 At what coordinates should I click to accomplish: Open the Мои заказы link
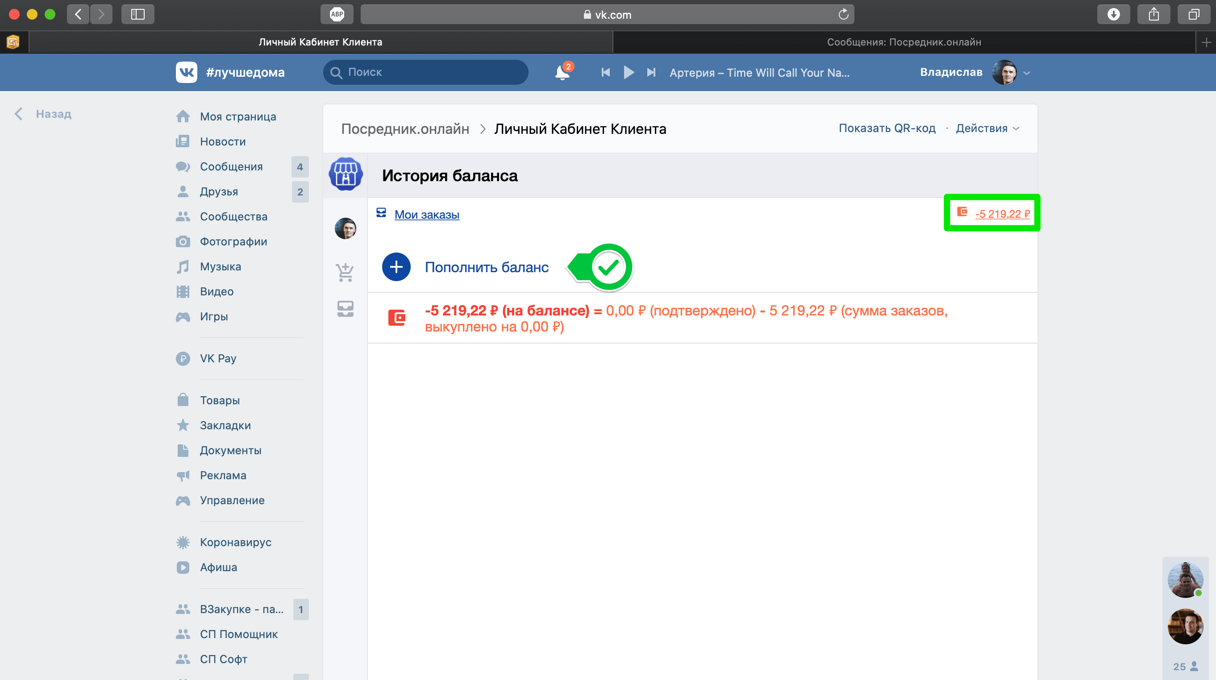[427, 214]
